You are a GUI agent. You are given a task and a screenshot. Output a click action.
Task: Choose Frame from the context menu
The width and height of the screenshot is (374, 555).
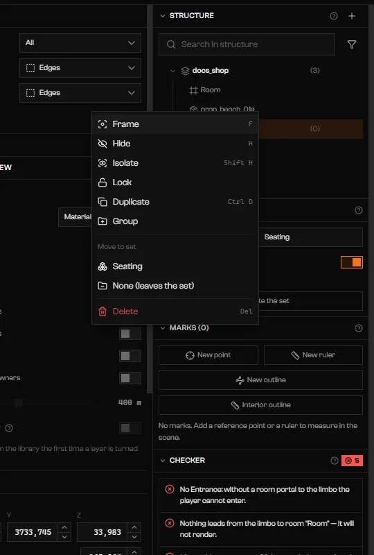point(175,124)
